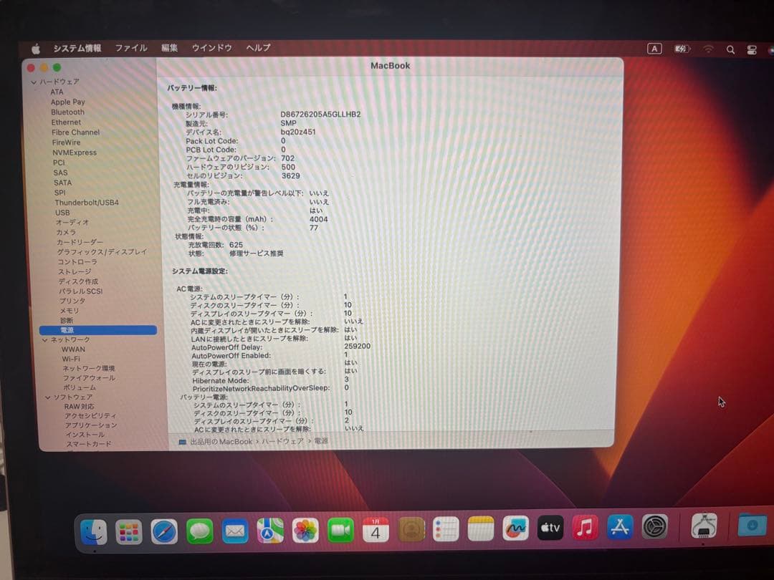The image size is (774, 580).
Task: Open System Preferences from the Dock
Action: 656,528
